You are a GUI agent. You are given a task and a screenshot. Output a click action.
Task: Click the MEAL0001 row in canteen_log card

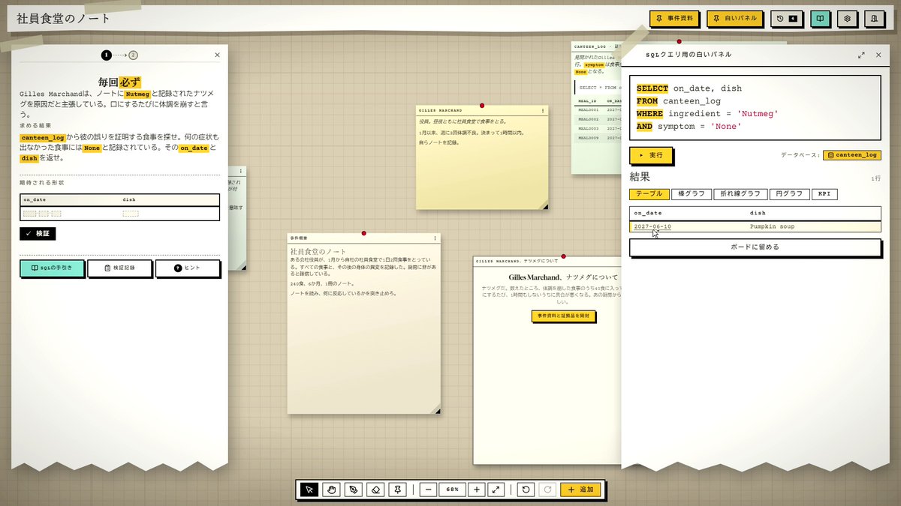coord(597,110)
